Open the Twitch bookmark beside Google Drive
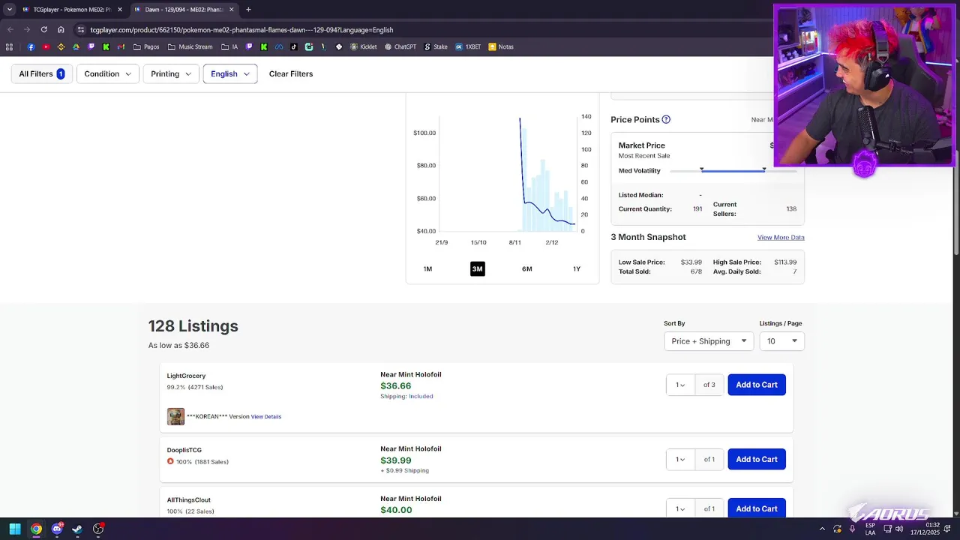Viewport: 960px width, 540px height. click(91, 46)
